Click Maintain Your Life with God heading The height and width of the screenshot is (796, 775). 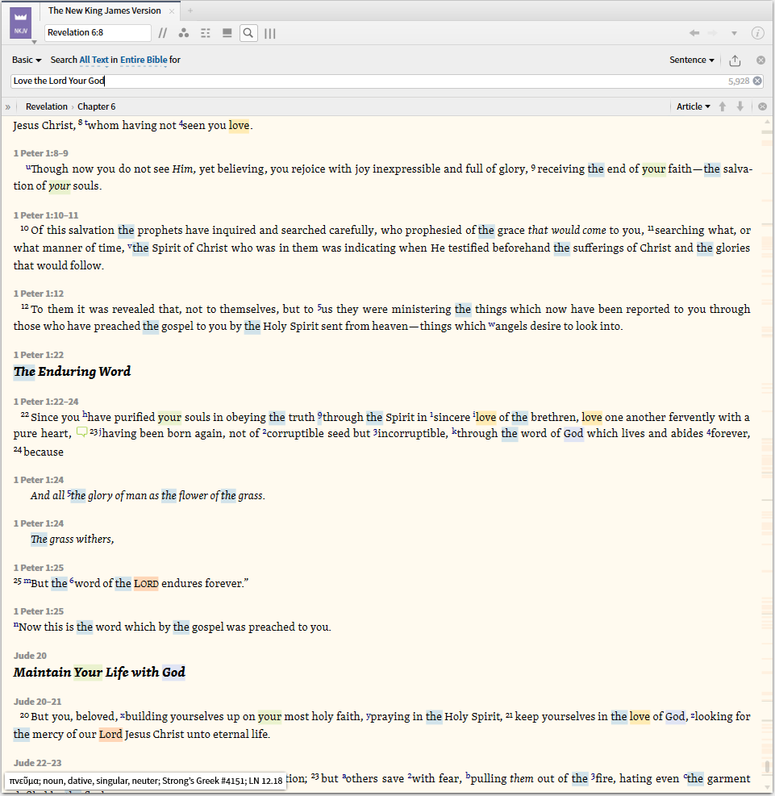(x=99, y=672)
